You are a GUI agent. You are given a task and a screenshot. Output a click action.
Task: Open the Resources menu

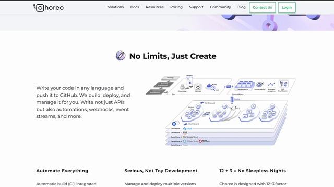click(x=154, y=7)
